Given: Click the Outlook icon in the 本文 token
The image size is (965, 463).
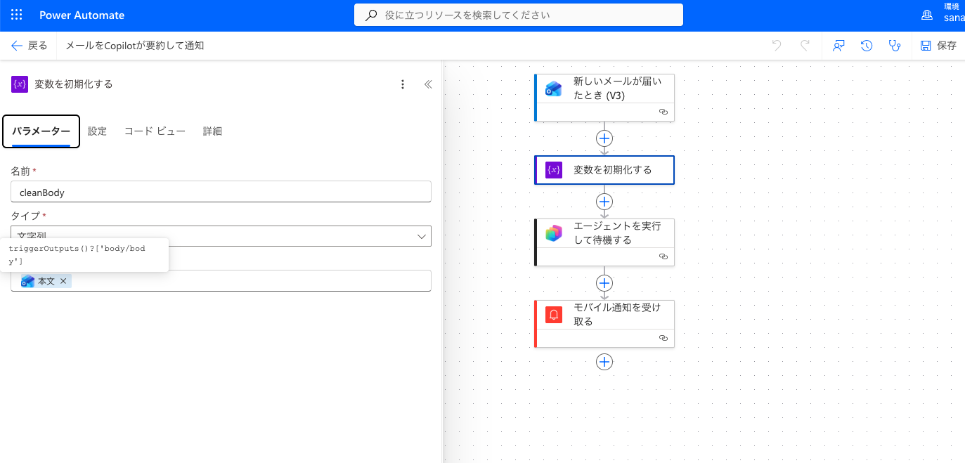Looking at the screenshot, I should pyautogui.click(x=28, y=281).
